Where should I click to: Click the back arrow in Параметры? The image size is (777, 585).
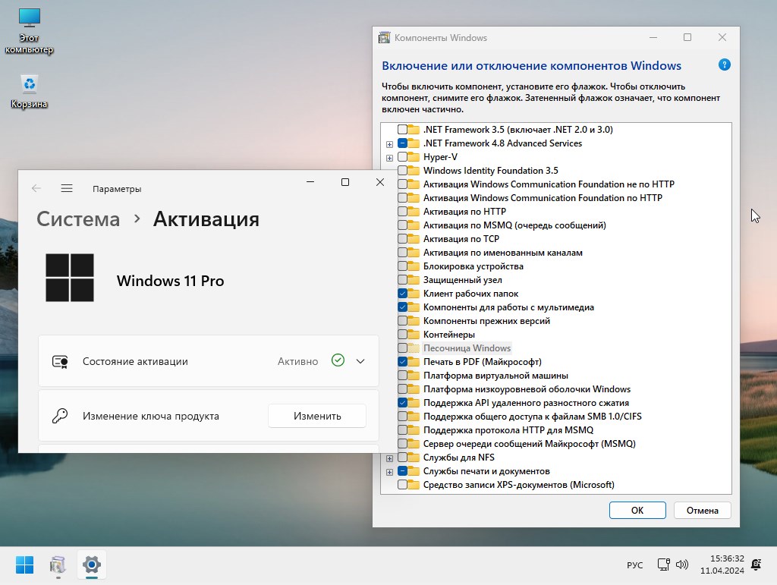(36, 188)
